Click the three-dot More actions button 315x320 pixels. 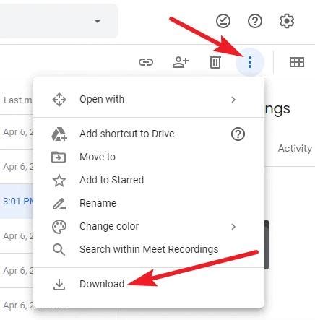pos(250,62)
